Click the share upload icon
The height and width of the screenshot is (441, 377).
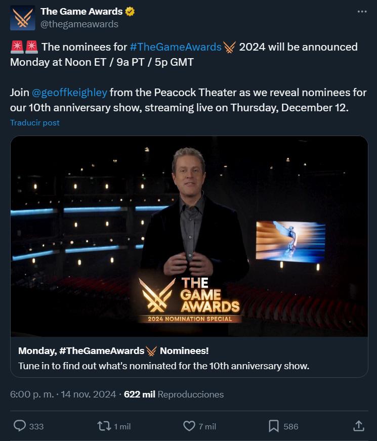click(358, 426)
